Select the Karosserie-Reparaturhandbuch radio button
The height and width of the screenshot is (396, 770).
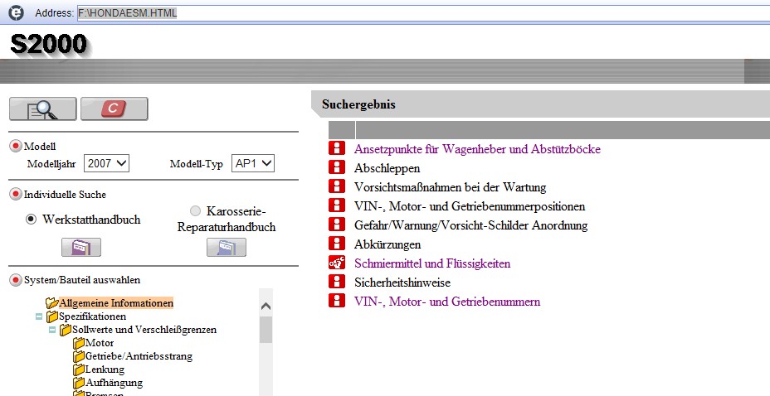pyautogui.click(x=196, y=211)
